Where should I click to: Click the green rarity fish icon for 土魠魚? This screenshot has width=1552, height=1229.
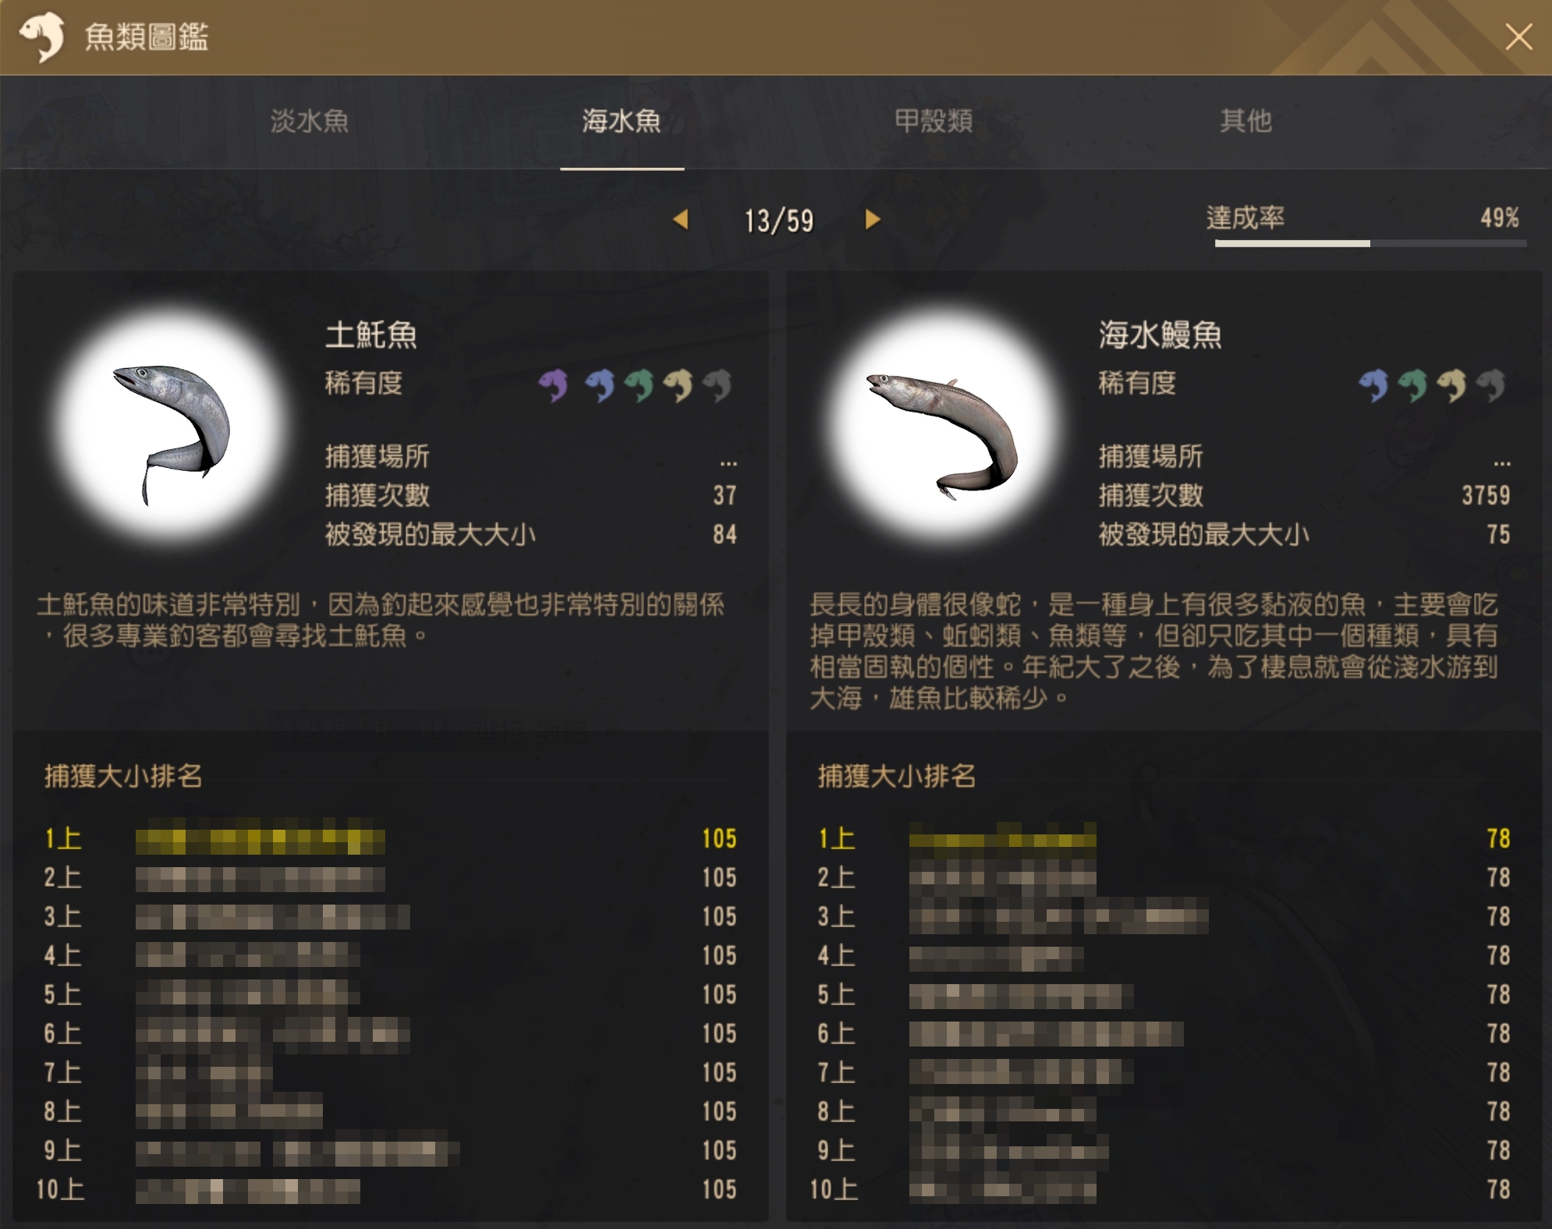pos(640,384)
